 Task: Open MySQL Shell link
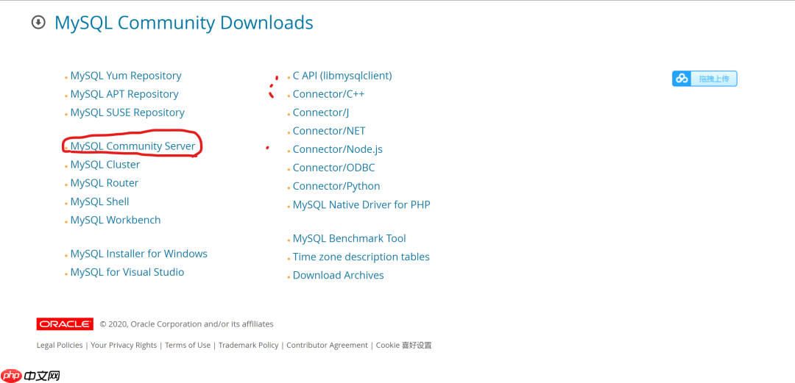pos(100,201)
